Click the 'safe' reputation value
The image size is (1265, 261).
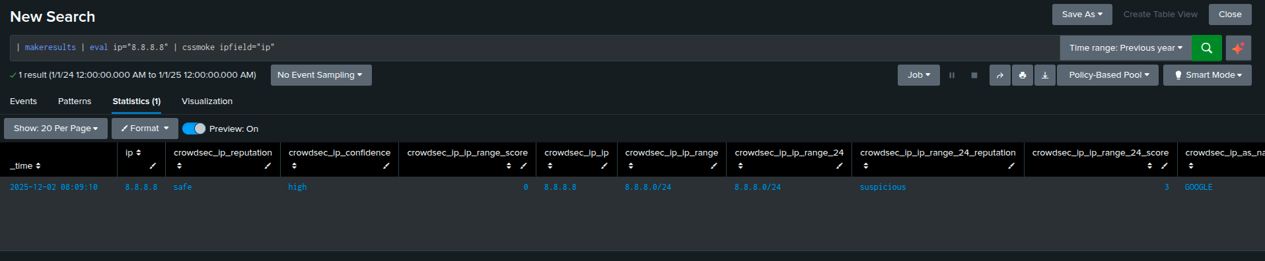point(183,187)
